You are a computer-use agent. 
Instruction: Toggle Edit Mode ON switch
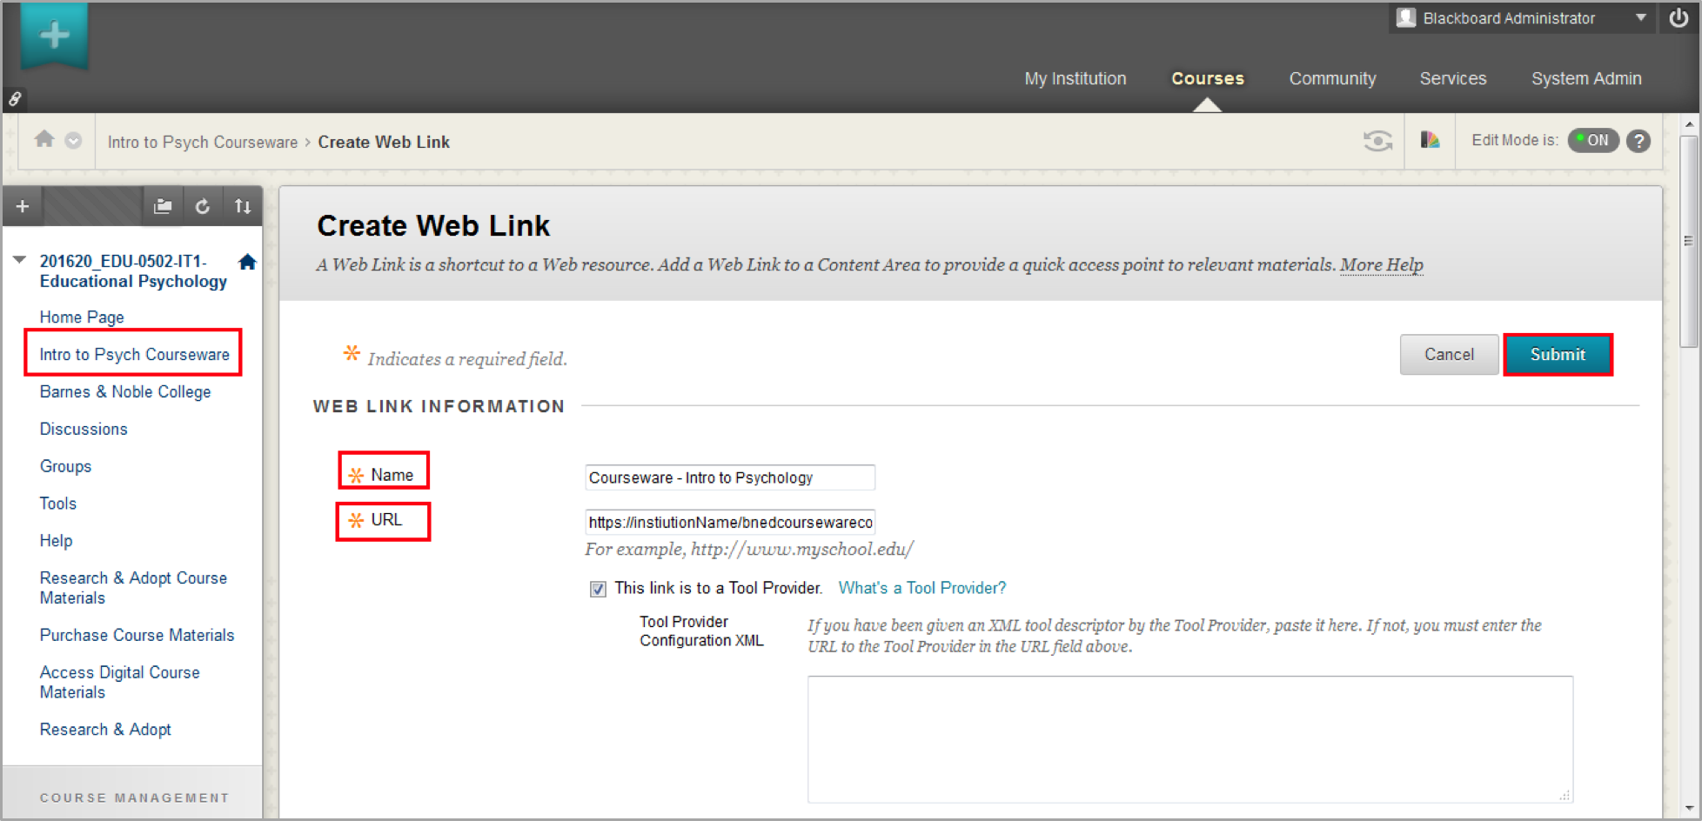point(1592,140)
